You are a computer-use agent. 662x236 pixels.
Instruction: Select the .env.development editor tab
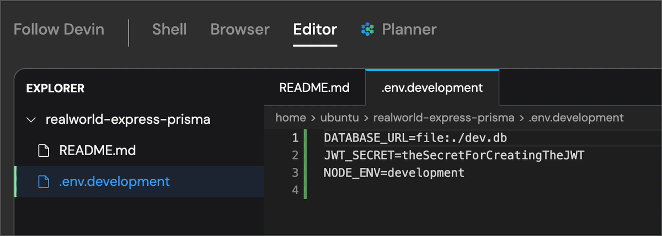point(432,87)
